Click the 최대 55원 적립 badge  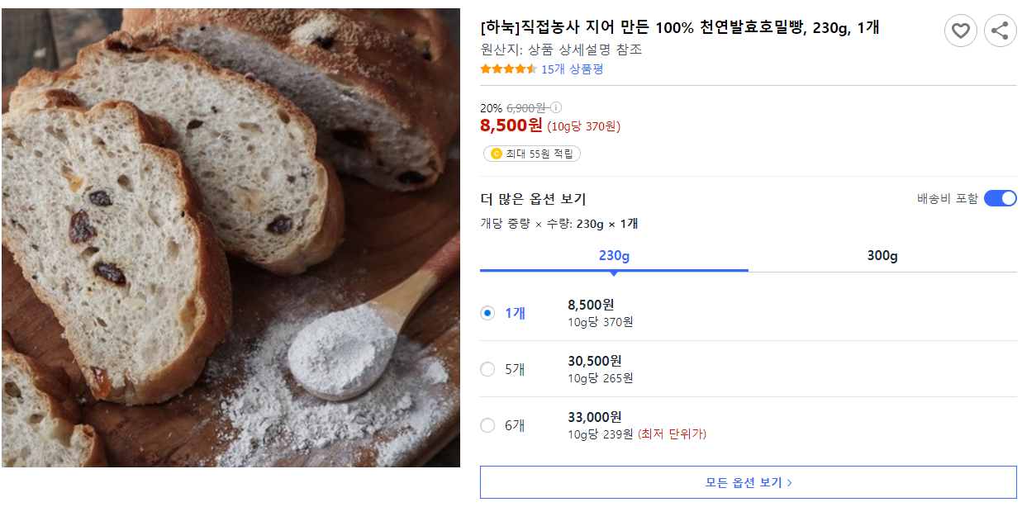[532, 154]
